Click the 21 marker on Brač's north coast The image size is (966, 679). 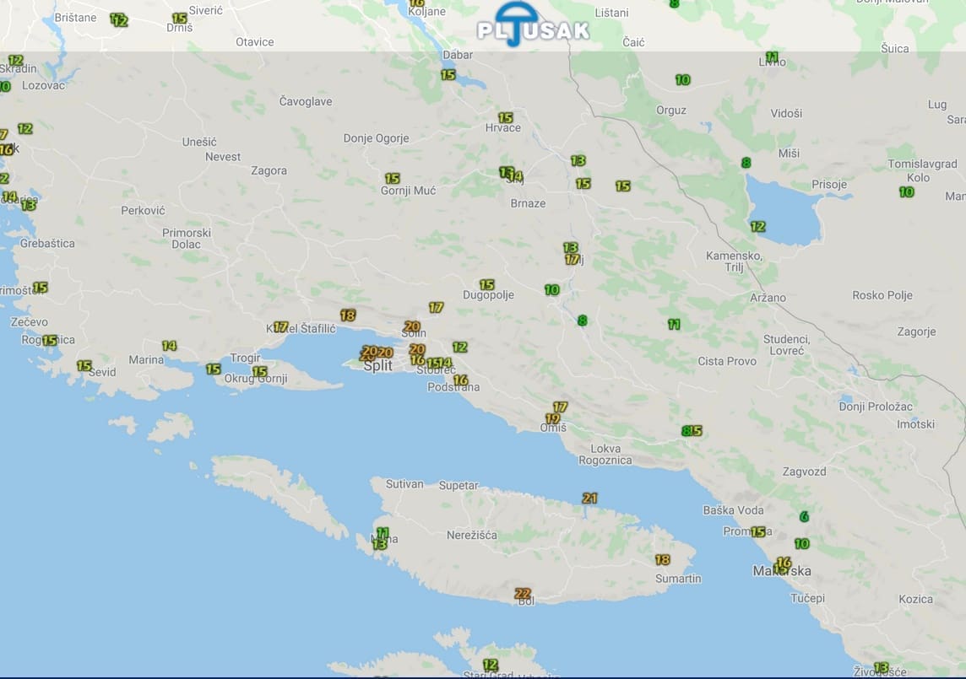coord(589,498)
